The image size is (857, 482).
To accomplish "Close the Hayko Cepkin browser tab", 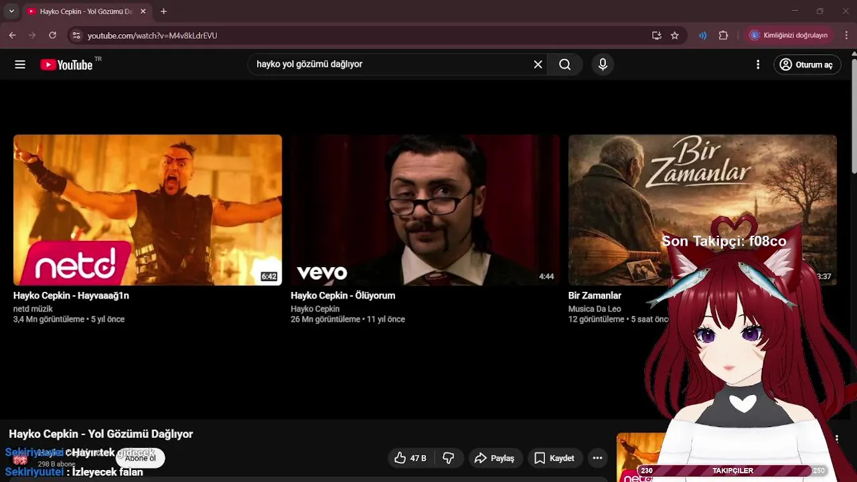I will coord(143,11).
